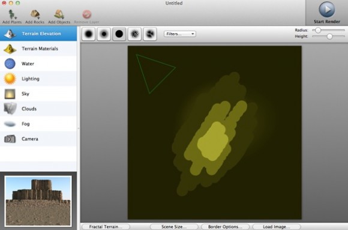Click the castle render preview thumbnail
348x230 pixels.
pyautogui.click(x=38, y=201)
